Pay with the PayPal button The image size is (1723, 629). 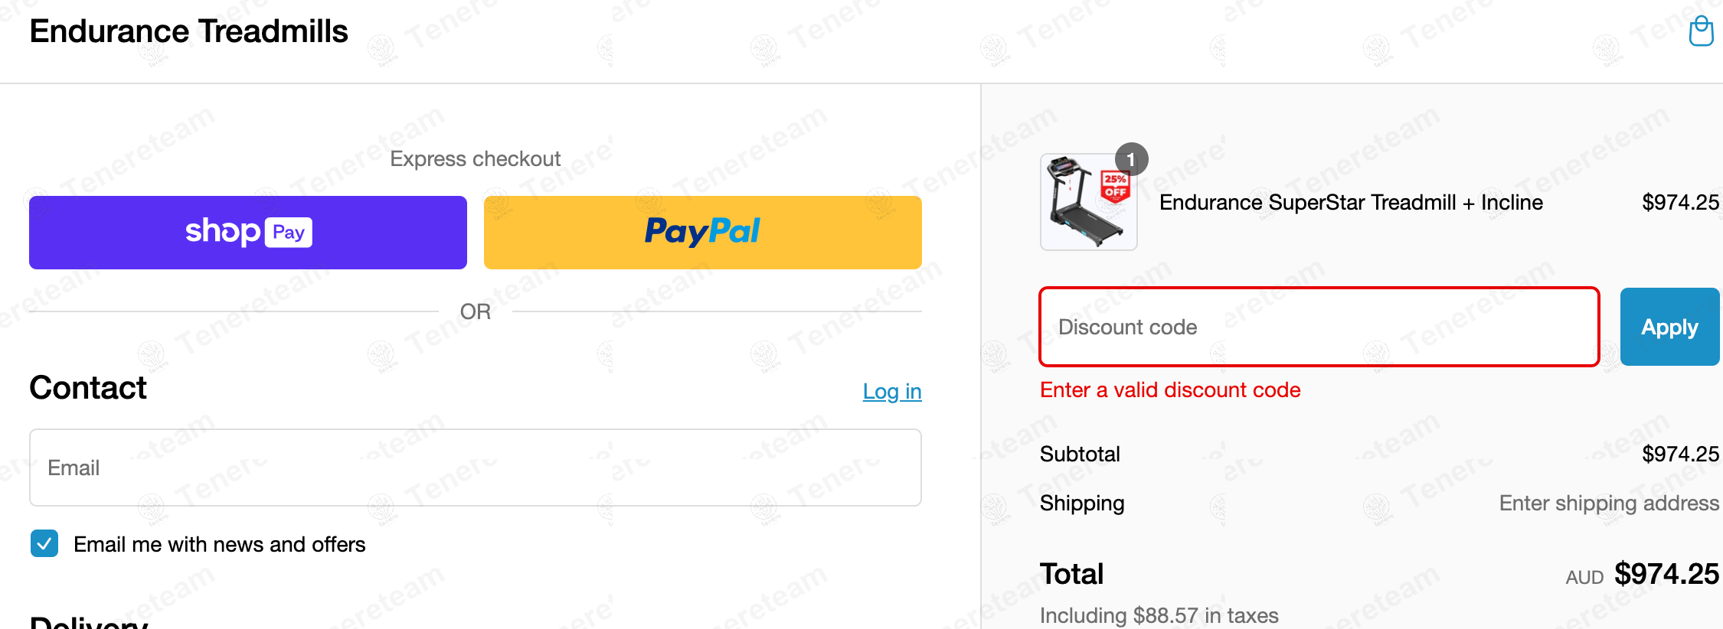(702, 232)
